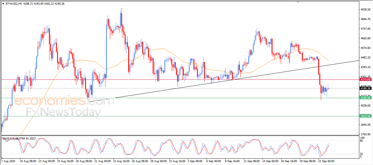Select the green 3925.48 price level tag

coord(365,116)
